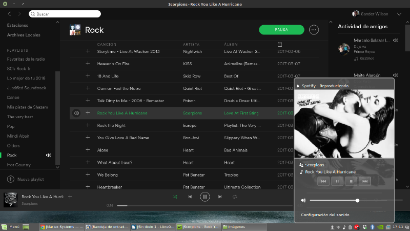Open Sander Wilson's profile by the name
This screenshot has width=410, height=231.
point(375,14)
